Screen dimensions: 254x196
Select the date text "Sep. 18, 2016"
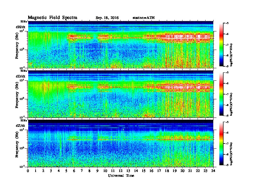click(x=107, y=18)
